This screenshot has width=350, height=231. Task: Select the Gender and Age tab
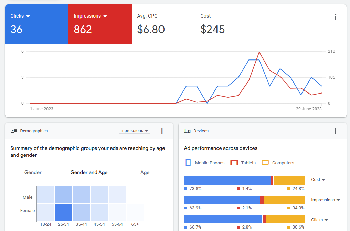[89, 173]
